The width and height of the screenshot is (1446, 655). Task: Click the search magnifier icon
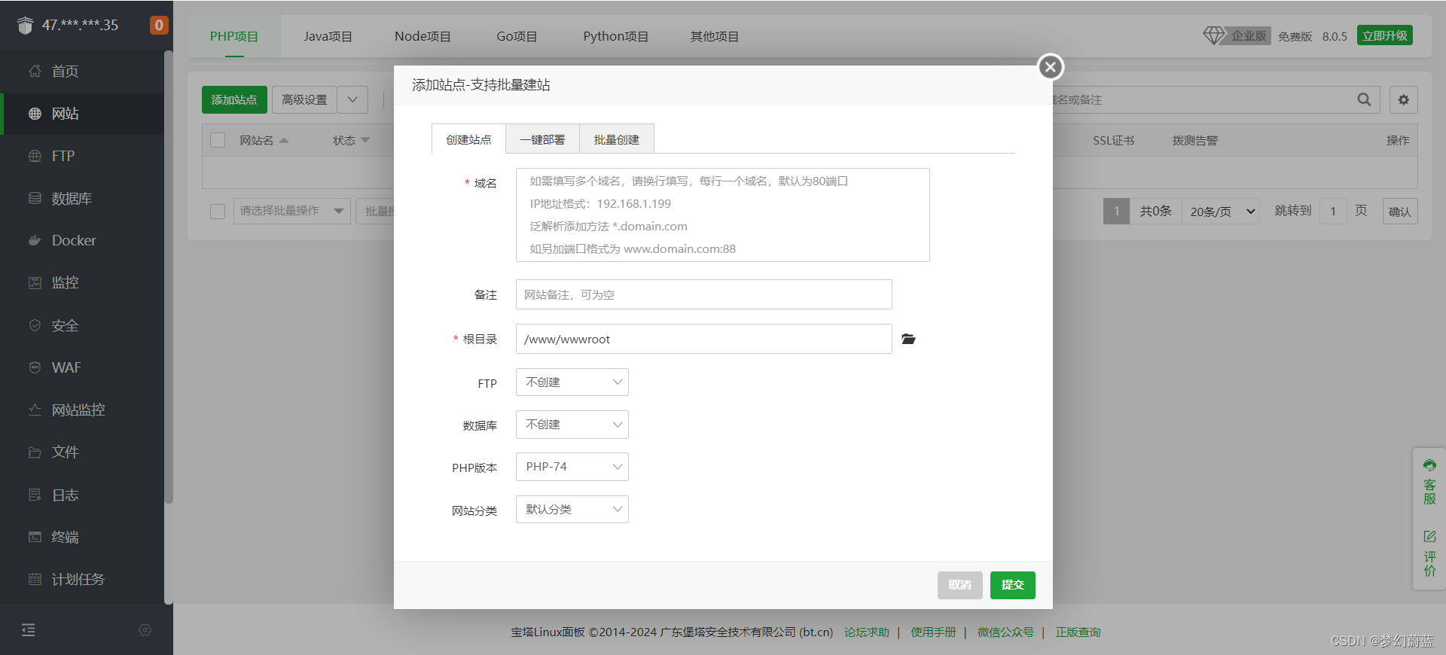click(1364, 99)
